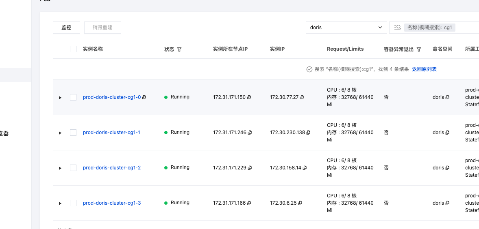Screen dimensions: 479x229
Task: Click filter icon beside 状态 column
Action: pyautogui.click(x=179, y=49)
